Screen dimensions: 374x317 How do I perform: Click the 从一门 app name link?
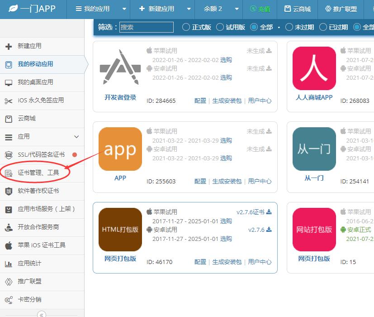[x=314, y=178]
